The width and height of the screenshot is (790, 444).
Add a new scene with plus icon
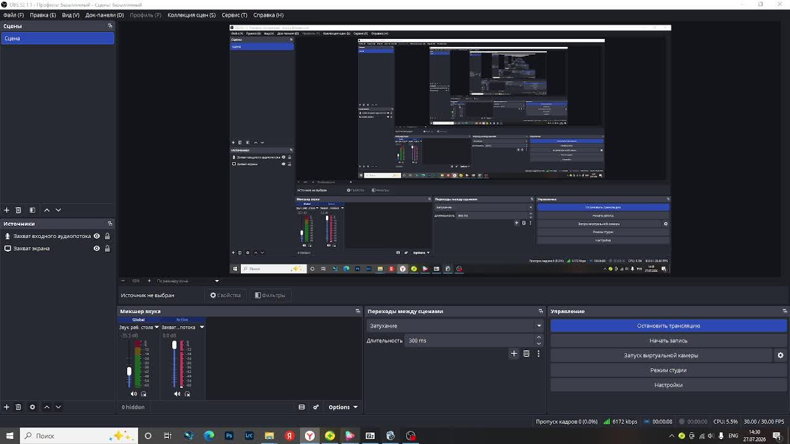pyautogui.click(x=7, y=210)
